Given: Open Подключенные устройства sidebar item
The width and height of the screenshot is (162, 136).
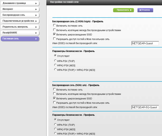Looking at the screenshot, I should click(x=20, y=21).
